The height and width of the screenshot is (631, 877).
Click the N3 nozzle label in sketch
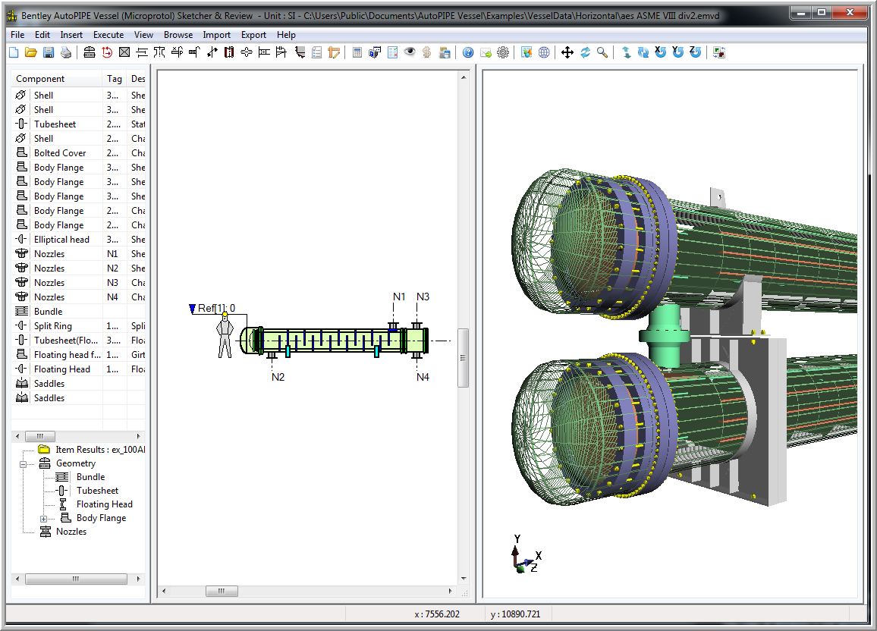click(x=423, y=297)
